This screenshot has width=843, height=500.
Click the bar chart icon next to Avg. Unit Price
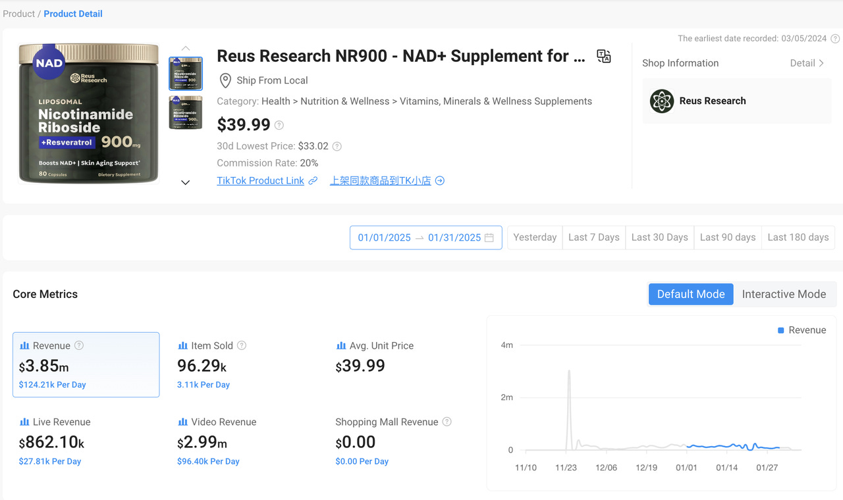coord(341,345)
